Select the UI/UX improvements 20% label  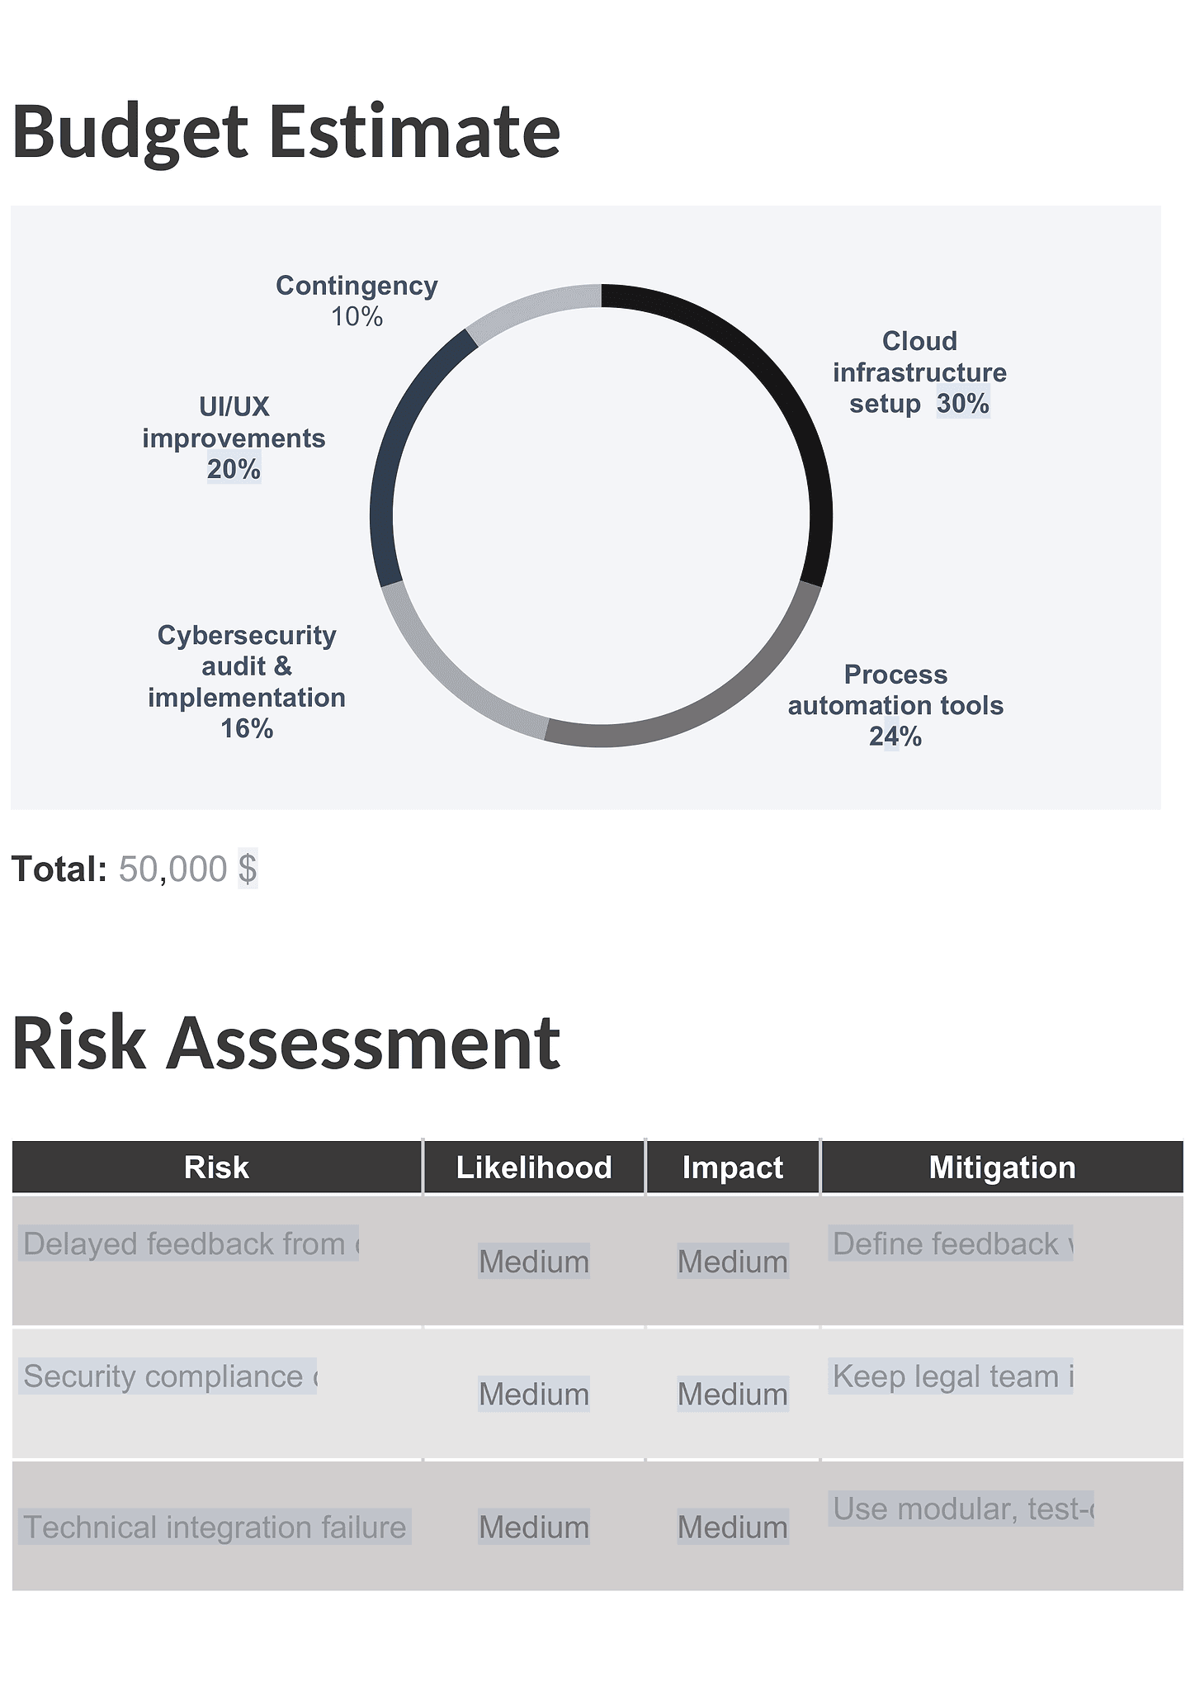(234, 438)
